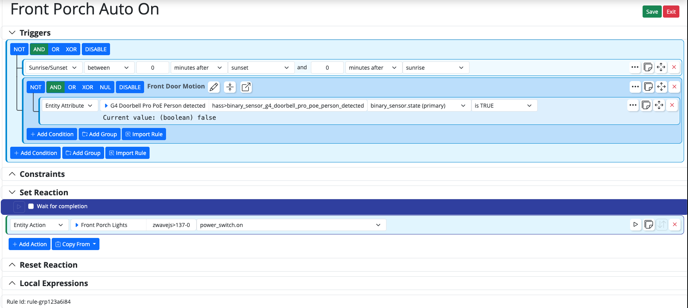The height and width of the screenshot is (308, 688).
Task: Click the green Save button
Action: tap(652, 12)
